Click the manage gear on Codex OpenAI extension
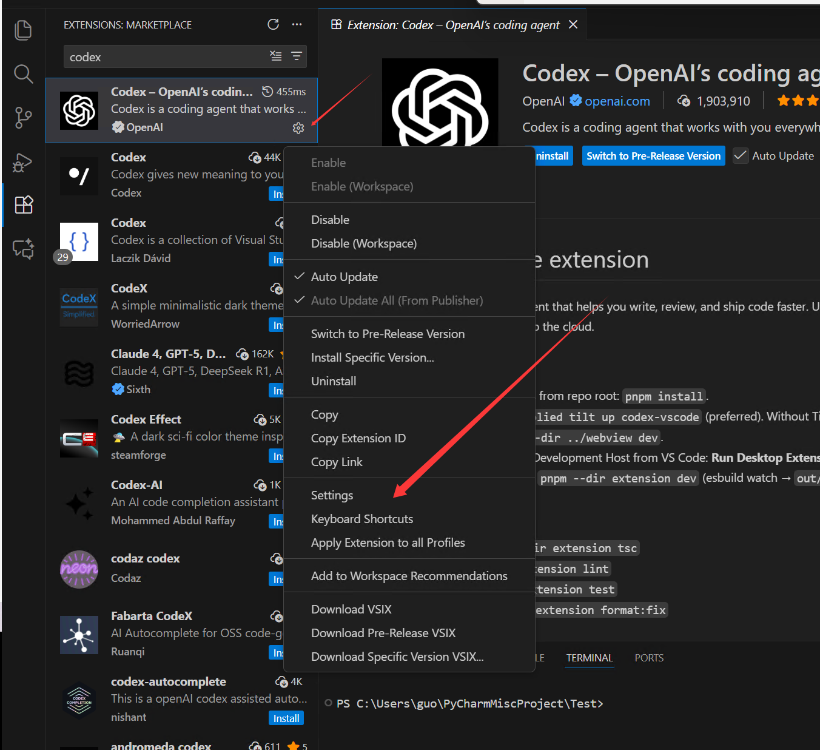 click(x=298, y=128)
